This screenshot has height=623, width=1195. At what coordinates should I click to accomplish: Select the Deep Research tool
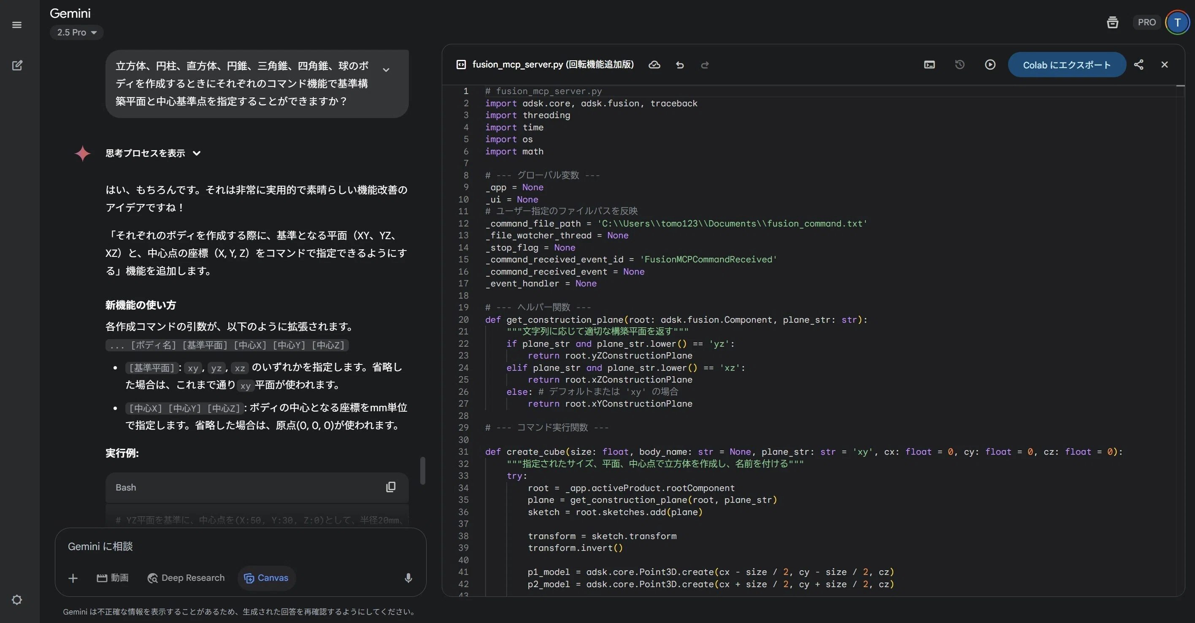click(186, 578)
